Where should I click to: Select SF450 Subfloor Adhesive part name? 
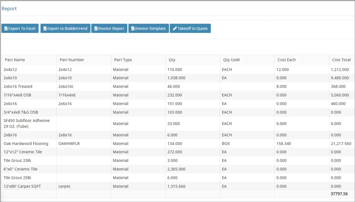pos(26,123)
